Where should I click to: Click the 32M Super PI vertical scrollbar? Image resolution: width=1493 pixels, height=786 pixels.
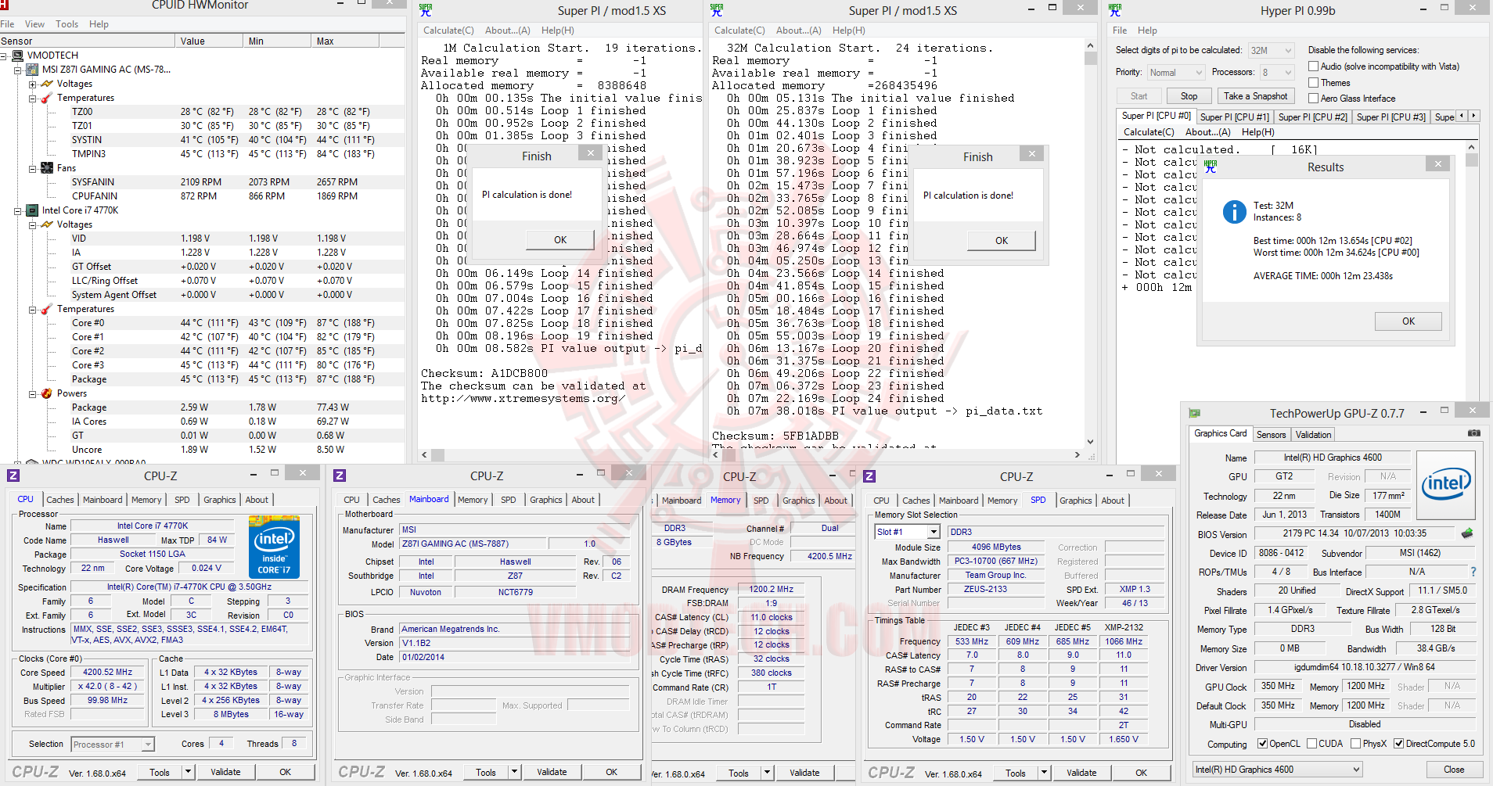coord(1091,245)
